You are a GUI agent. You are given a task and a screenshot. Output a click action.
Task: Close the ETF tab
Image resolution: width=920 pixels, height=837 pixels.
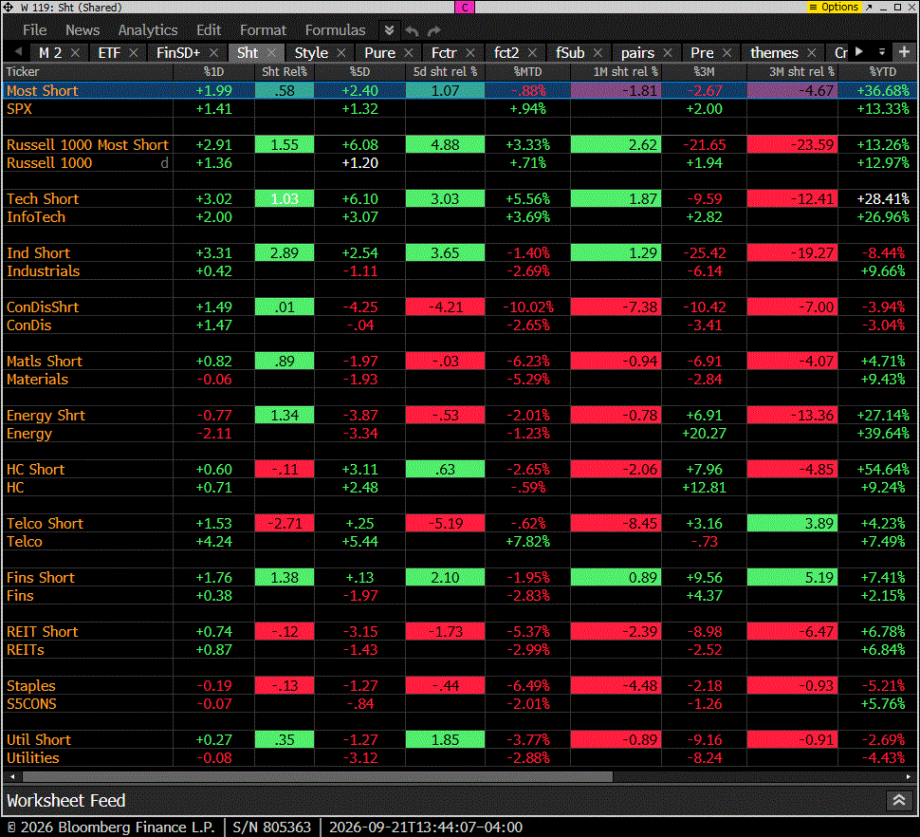(134, 53)
